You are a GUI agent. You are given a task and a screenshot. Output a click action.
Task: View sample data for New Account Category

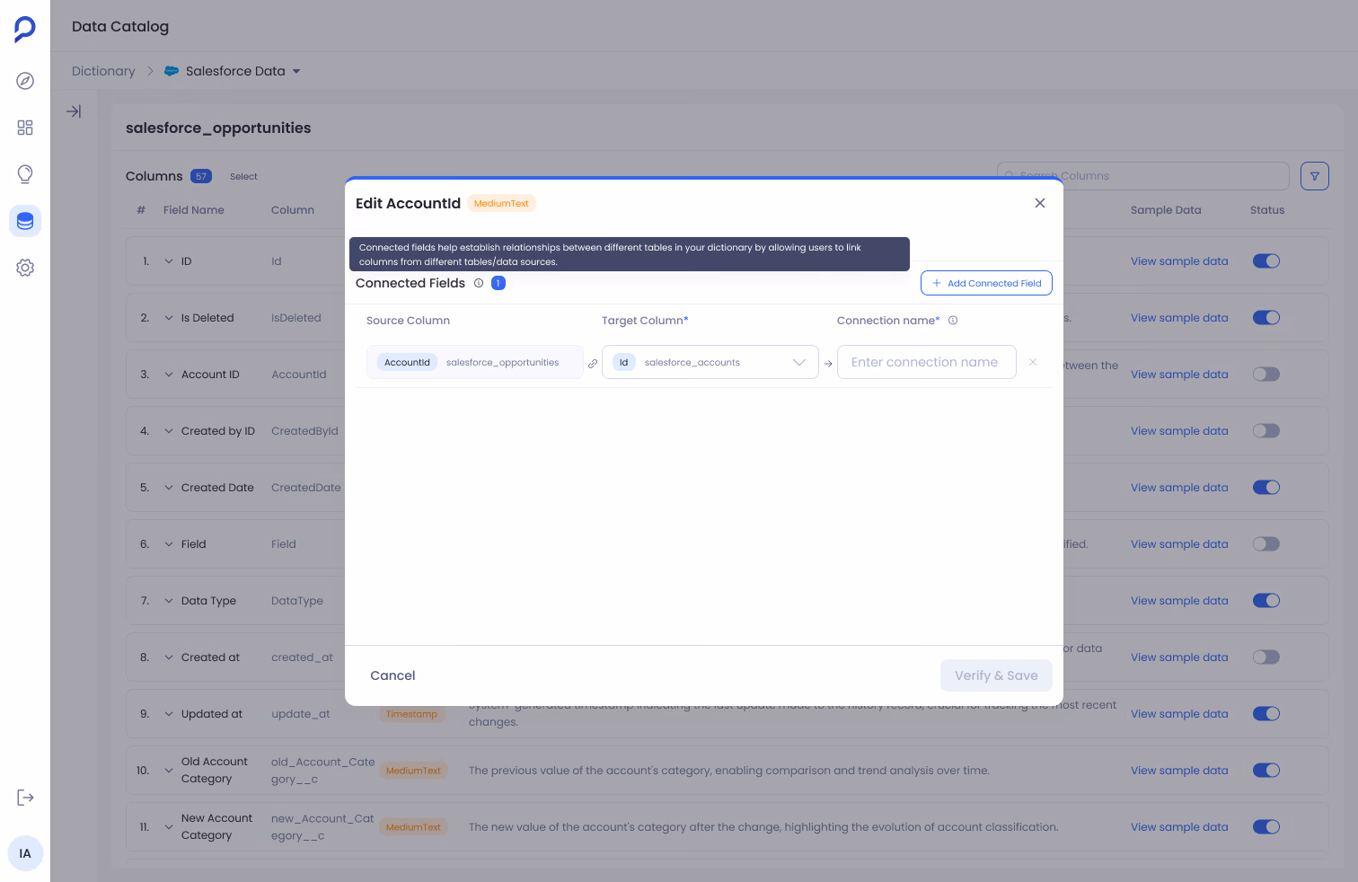(x=1179, y=827)
